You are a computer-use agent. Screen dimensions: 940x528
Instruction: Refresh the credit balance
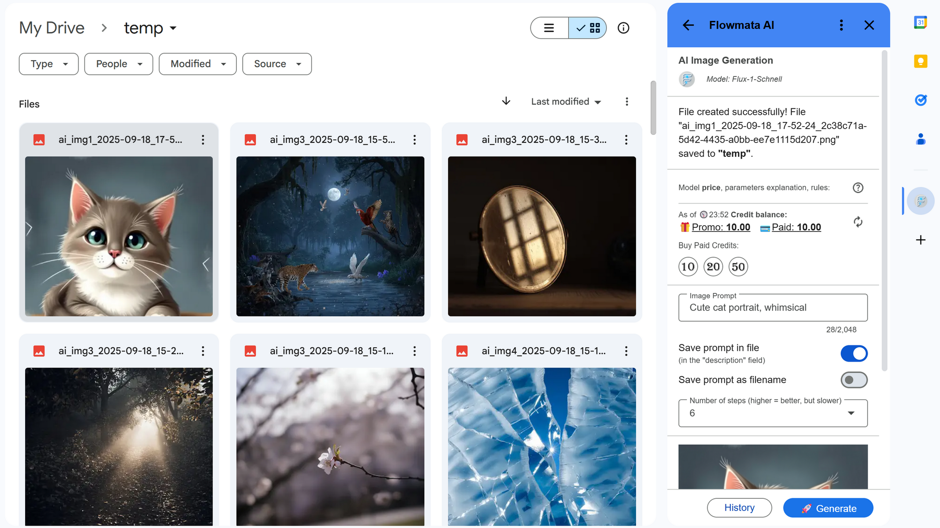point(857,222)
